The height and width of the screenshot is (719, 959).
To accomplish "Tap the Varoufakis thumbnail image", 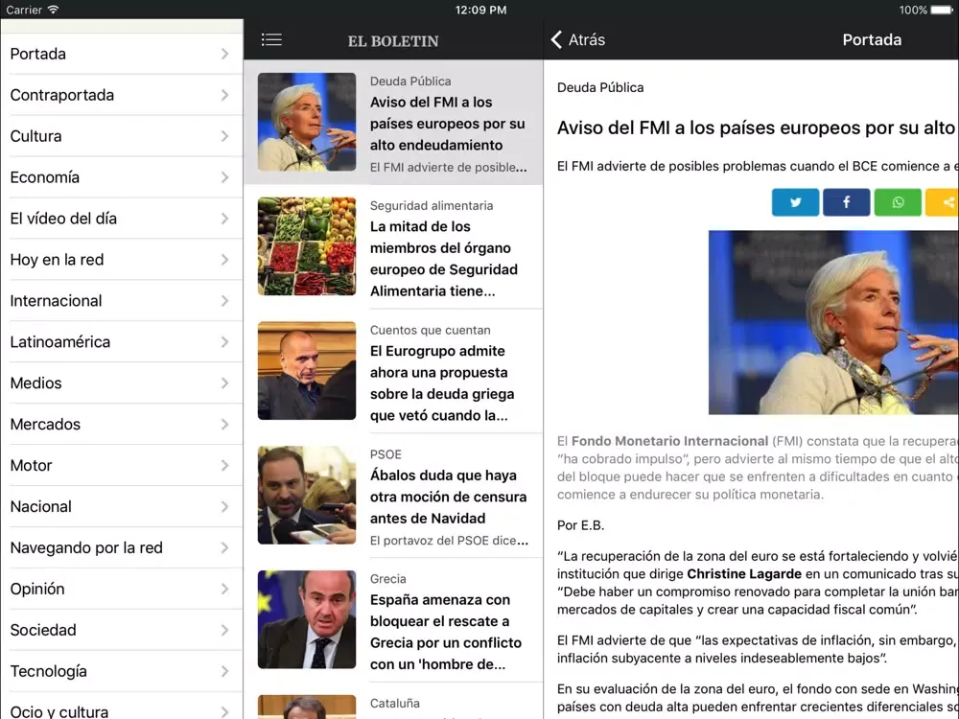I will pyautogui.click(x=307, y=370).
